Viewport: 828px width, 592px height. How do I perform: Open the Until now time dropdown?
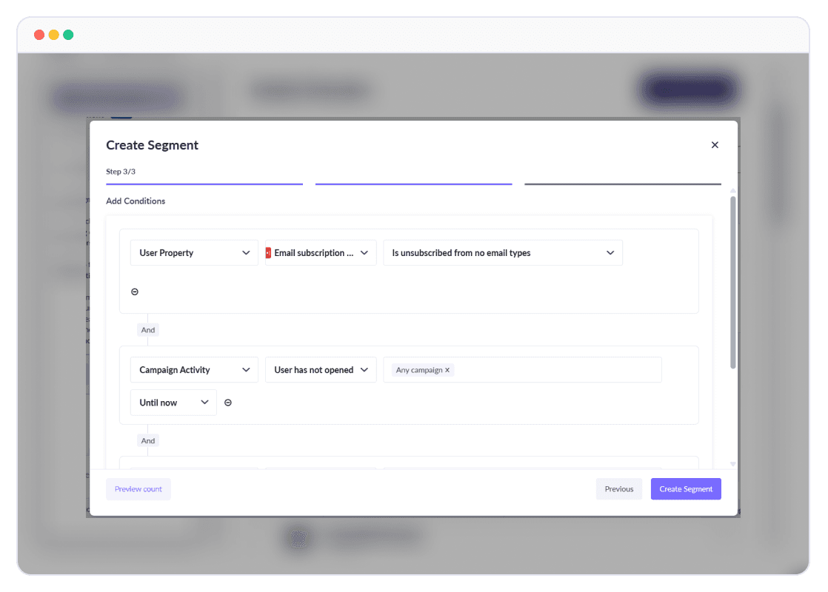(173, 403)
